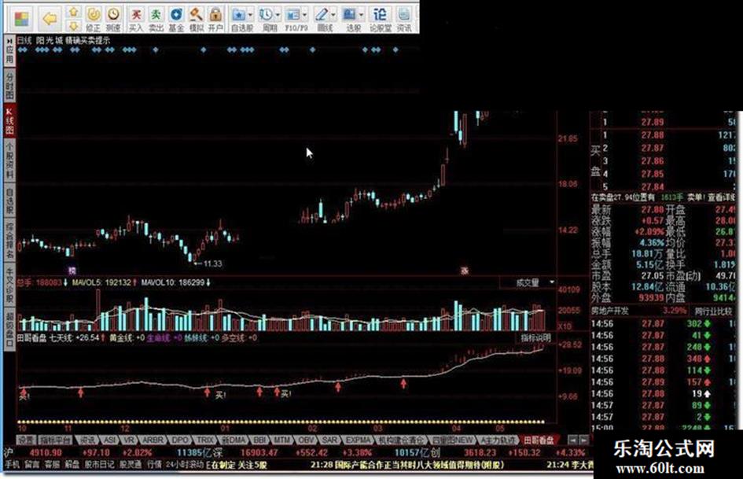Click the yellow up arrow icon
743x479 pixels.
coord(73,11)
